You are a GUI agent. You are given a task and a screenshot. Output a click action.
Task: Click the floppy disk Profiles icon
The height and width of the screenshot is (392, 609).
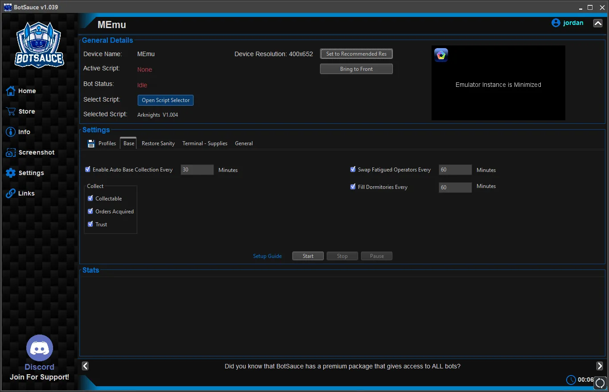91,143
